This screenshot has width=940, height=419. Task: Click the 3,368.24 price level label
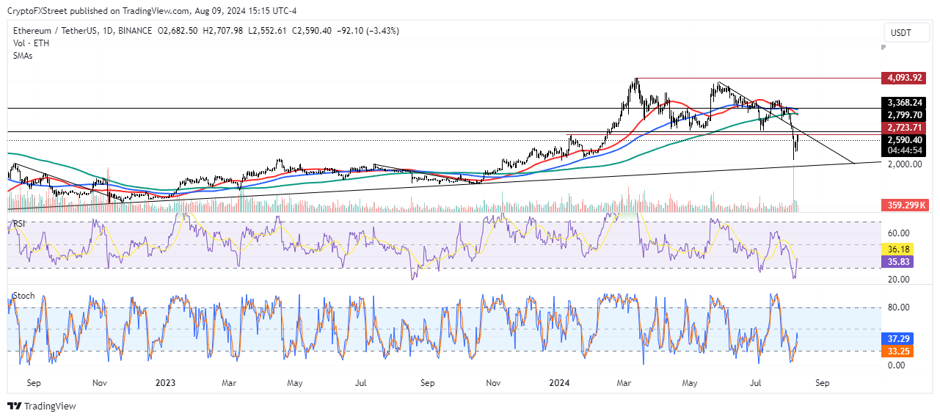pyautogui.click(x=903, y=103)
